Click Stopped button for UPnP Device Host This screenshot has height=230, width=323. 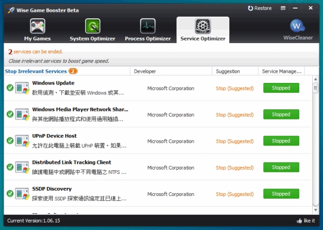(x=281, y=141)
